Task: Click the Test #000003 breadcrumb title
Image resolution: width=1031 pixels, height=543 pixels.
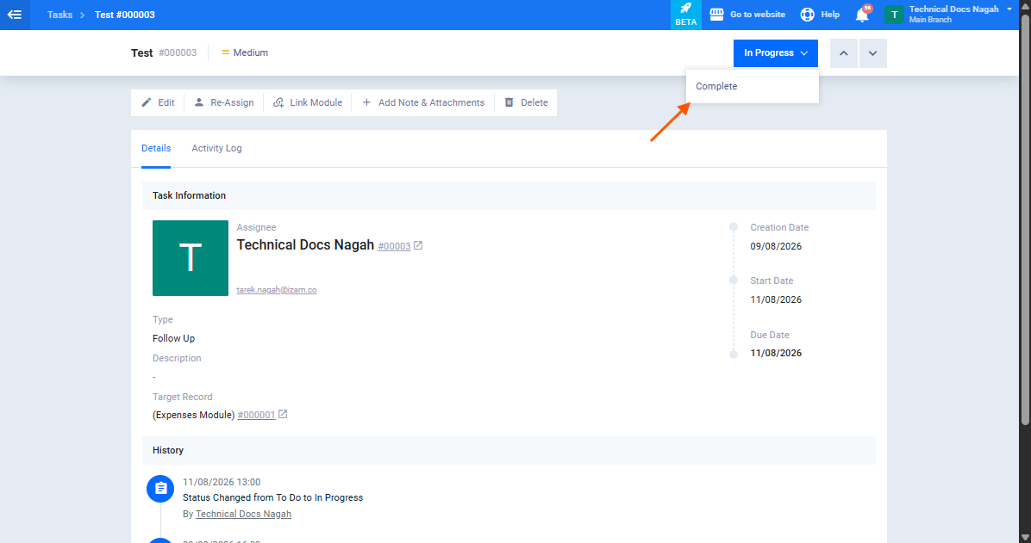Action: click(125, 15)
